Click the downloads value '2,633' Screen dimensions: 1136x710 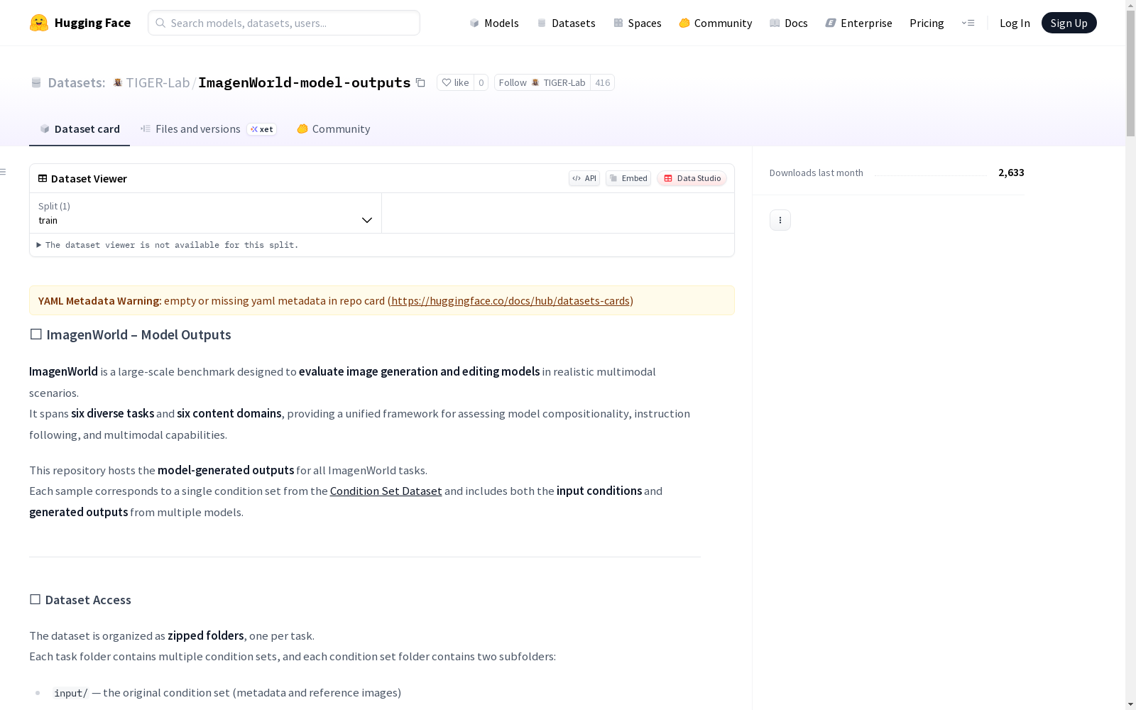(1011, 173)
